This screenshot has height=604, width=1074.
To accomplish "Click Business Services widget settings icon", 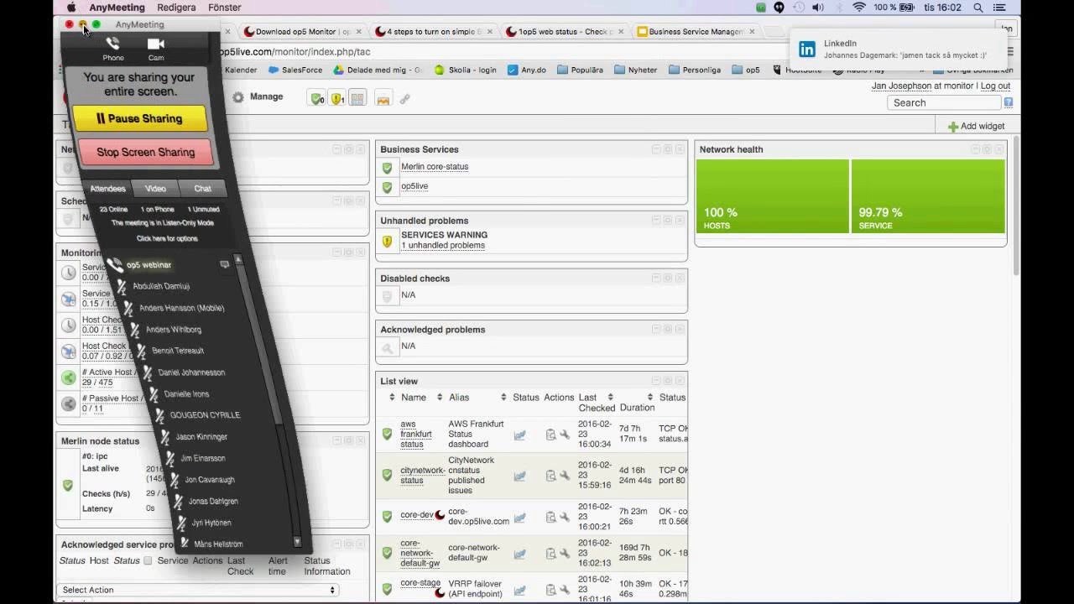I will 668,149.
